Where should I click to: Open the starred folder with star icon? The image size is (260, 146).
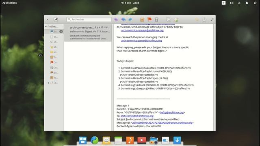(x=54, y=47)
